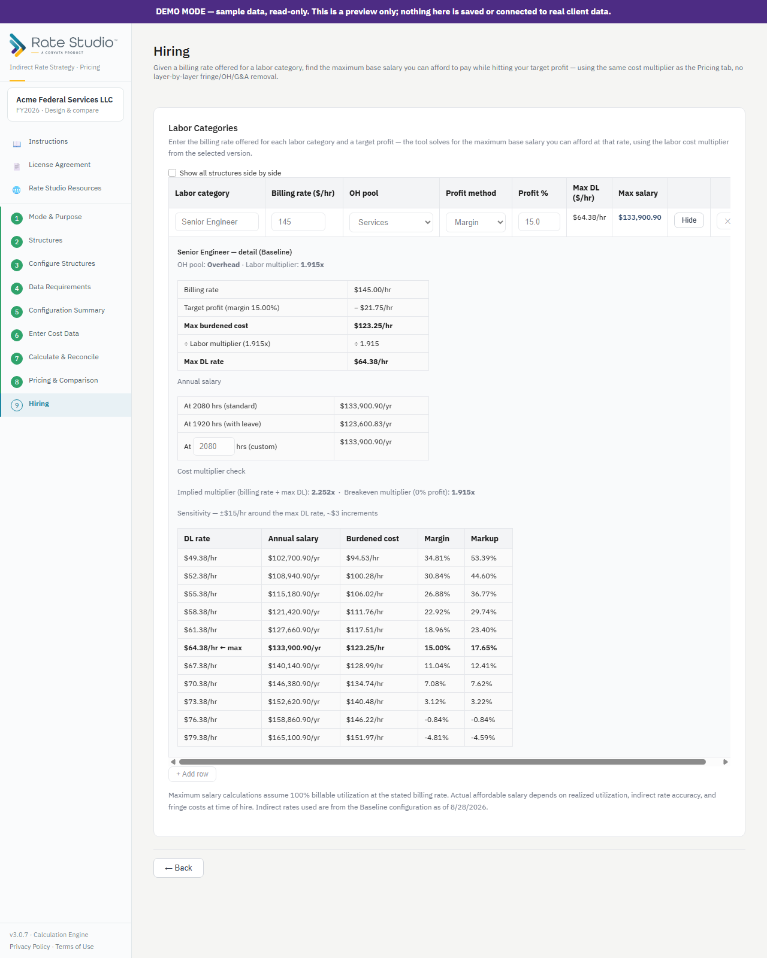Click step 5 circle for Configuration Summary
Screen dimensions: 767x958
click(17, 312)
